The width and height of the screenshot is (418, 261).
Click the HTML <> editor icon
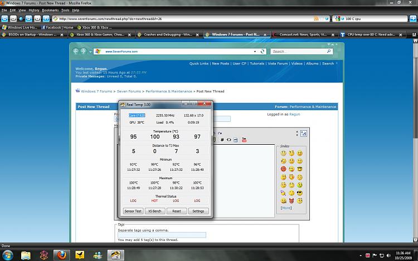229,140
